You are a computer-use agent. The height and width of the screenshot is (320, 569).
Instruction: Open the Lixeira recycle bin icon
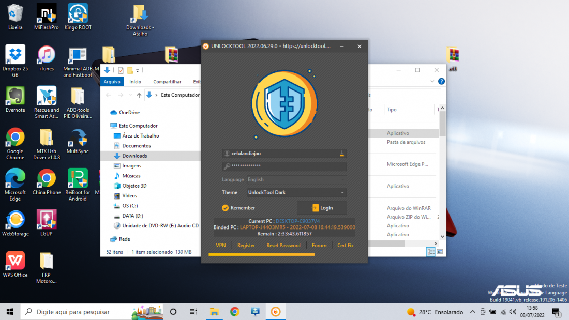[x=15, y=17]
